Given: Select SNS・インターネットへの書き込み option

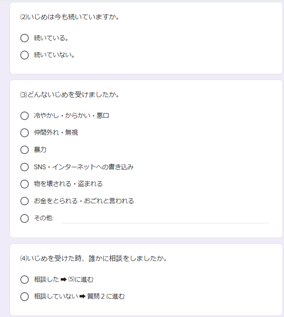Looking at the screenshot, I should click(25, 167).
